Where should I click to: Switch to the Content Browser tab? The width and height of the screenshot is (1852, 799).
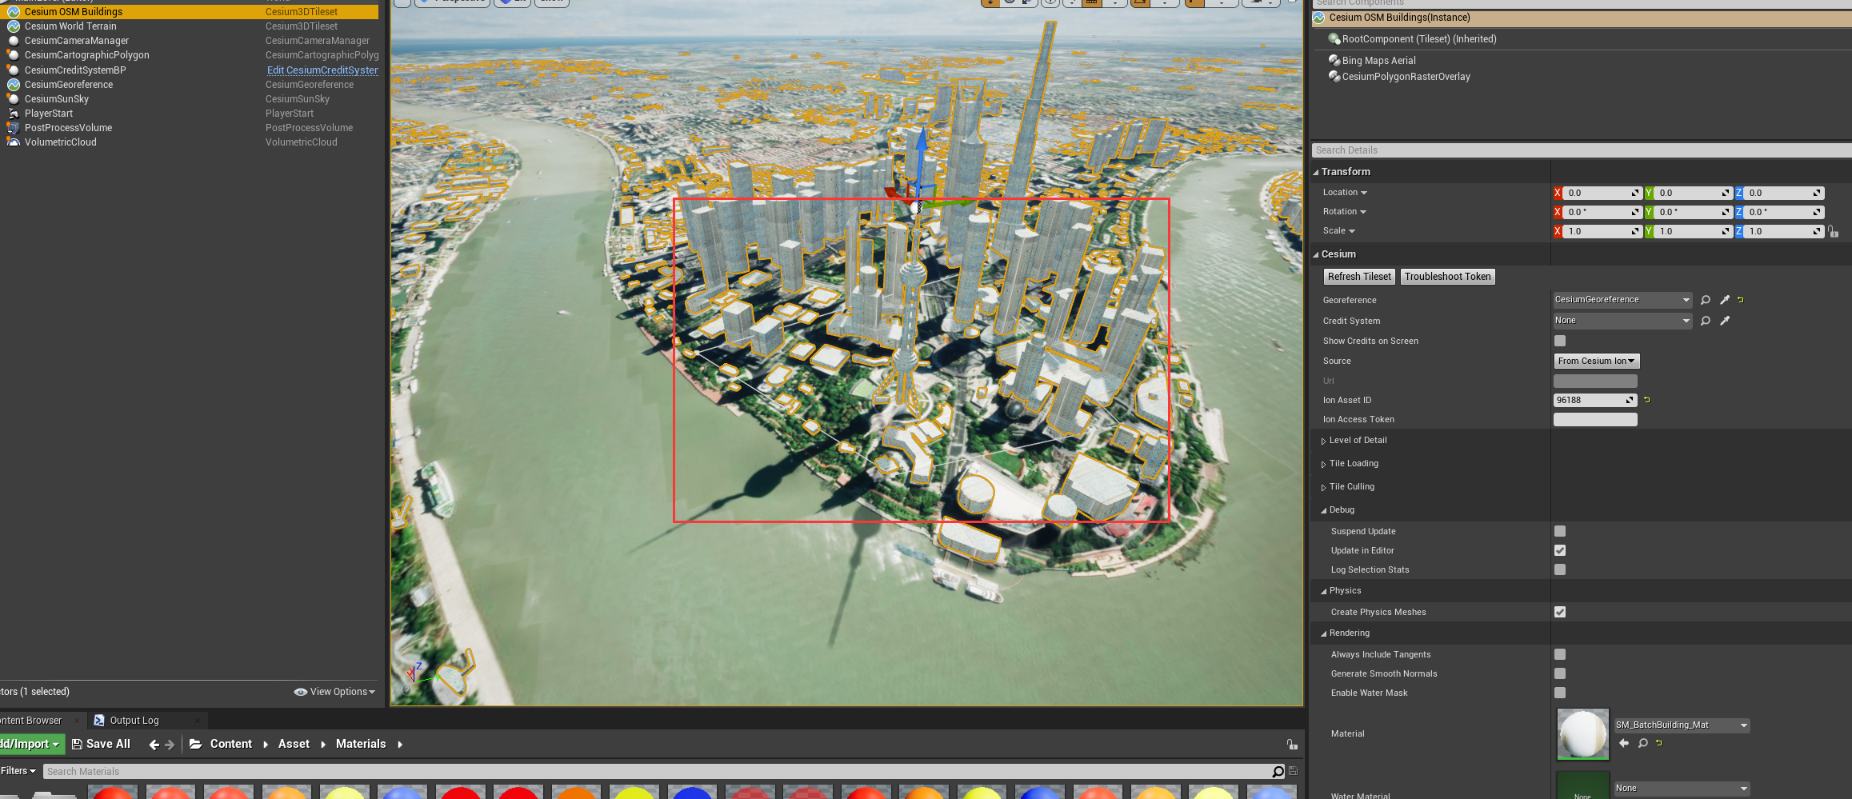coord(32,720)
